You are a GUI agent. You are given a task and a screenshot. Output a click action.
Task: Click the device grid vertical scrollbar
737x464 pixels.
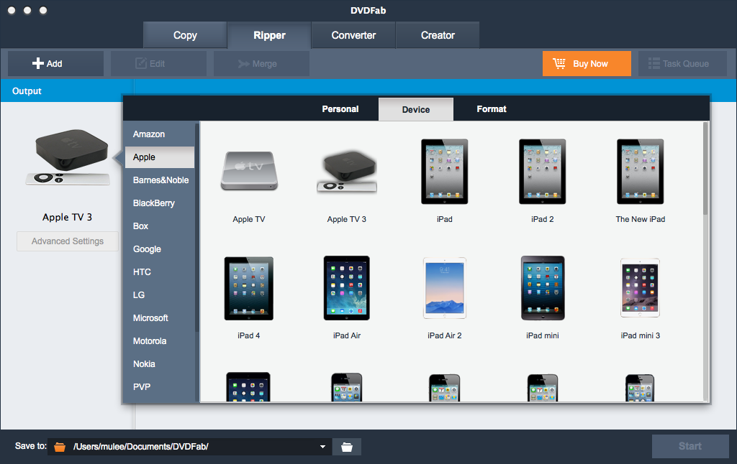pyautogui.click(x=705, y=172)
